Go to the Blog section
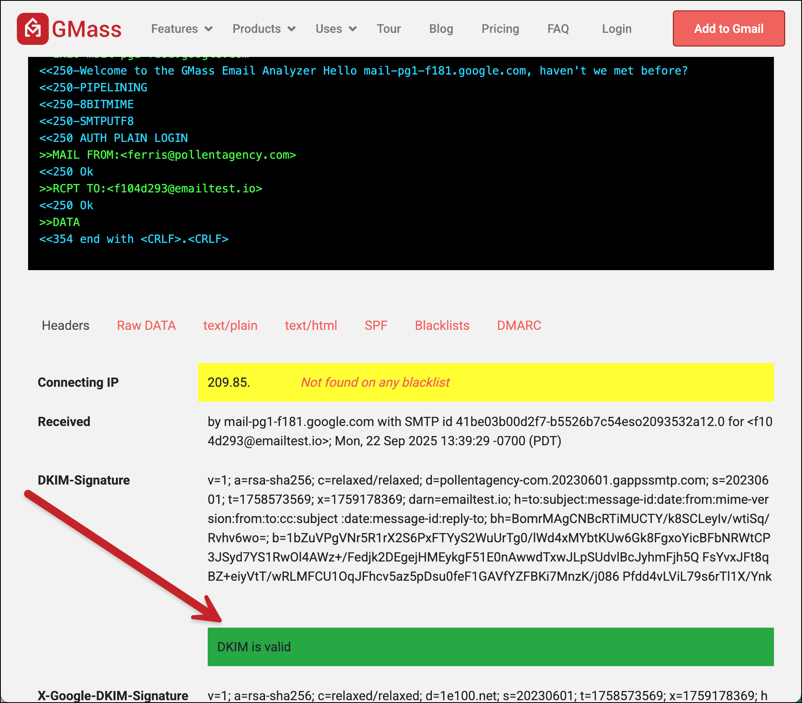Viewport: 802px width, 703px height. [x=441, y=28]
